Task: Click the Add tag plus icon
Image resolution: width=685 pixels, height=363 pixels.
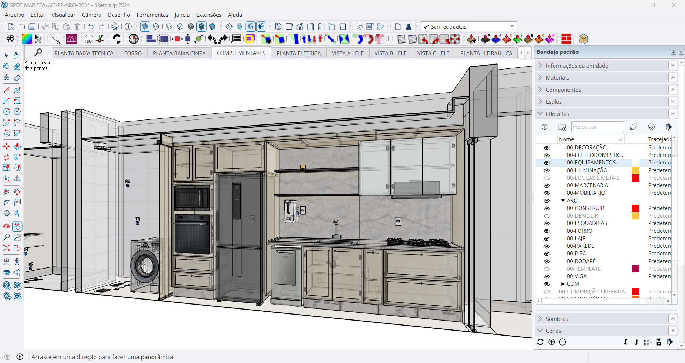Action: [545, 127]
